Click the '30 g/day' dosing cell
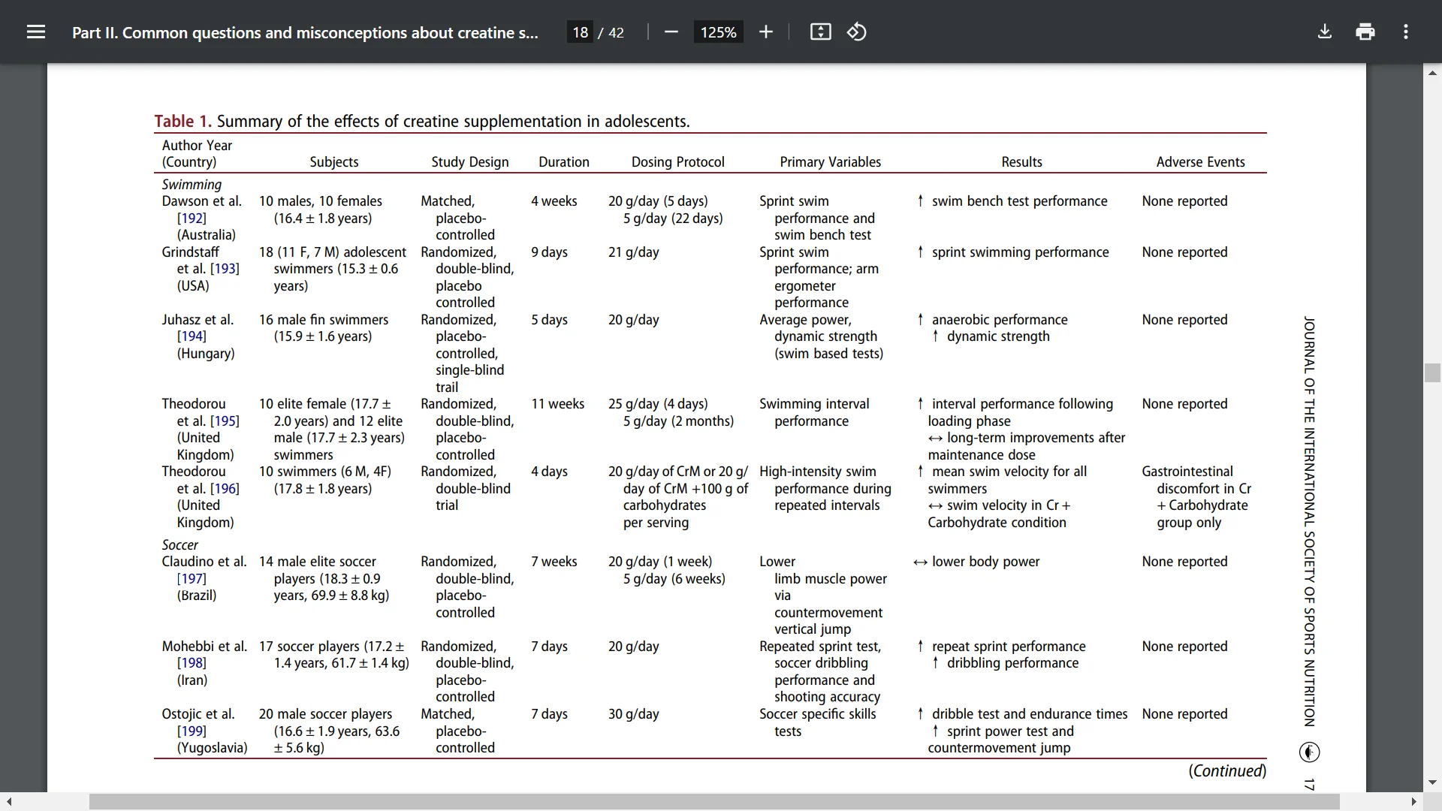 coord(634,714)
